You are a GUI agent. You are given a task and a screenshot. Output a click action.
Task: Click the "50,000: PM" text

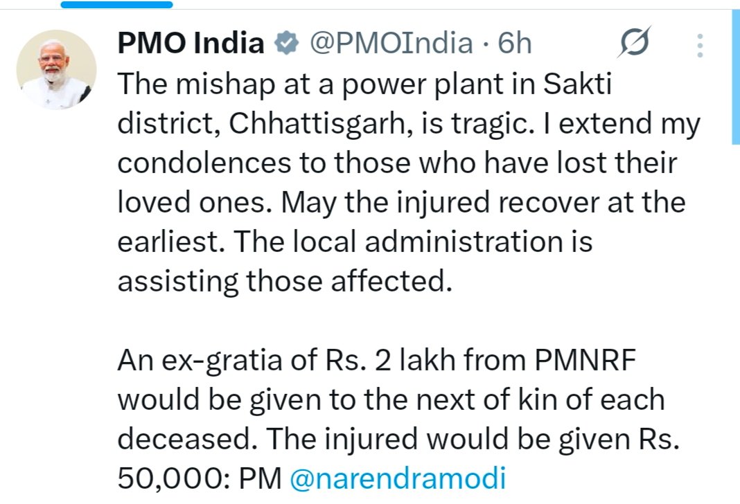click(198, 479)
